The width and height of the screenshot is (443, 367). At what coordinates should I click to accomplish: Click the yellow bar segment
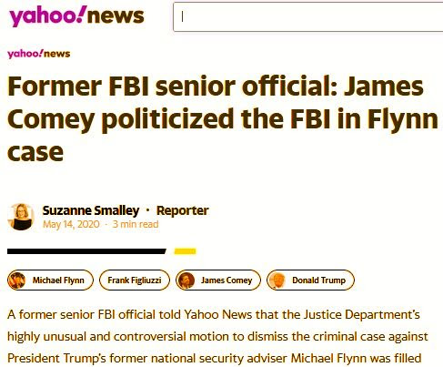(x=185, y=251)
